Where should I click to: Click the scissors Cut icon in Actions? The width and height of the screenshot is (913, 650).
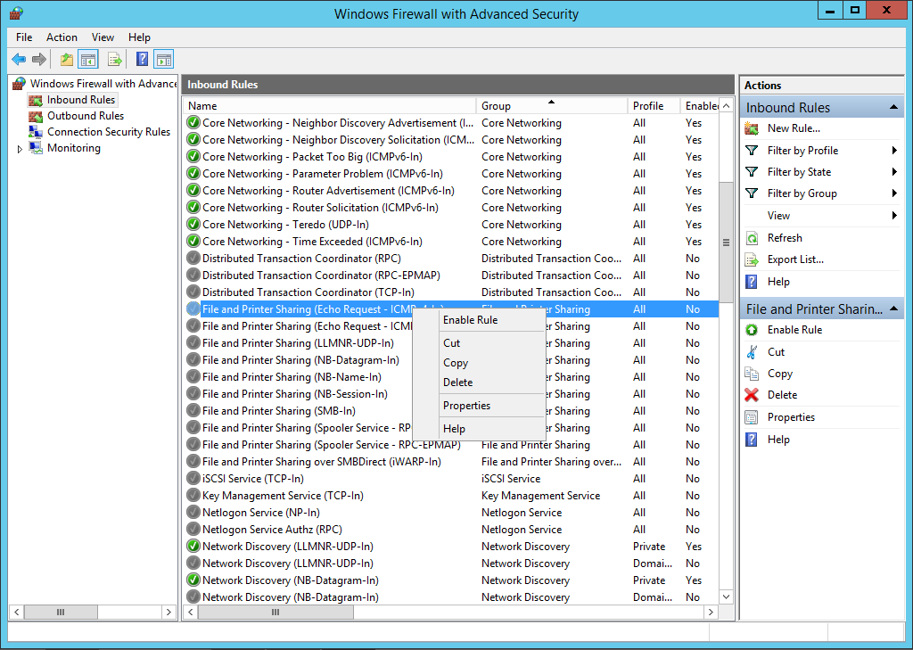pyautogui.click(x=752, y=352)
